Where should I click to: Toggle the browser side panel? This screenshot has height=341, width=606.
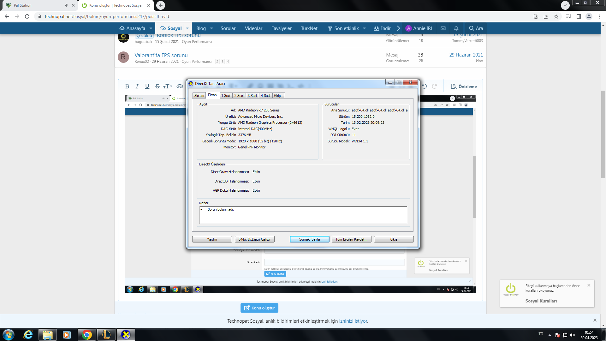tap(579, 16)
